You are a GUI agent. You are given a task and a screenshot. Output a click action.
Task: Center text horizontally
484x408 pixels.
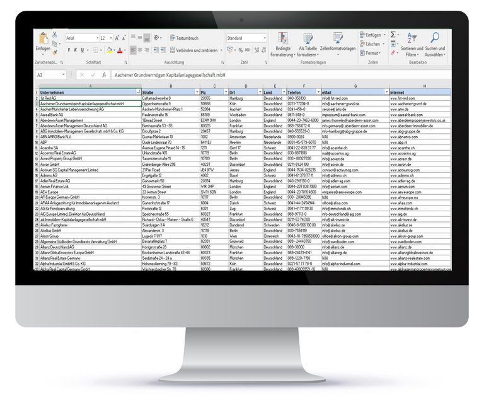(140, 50)
